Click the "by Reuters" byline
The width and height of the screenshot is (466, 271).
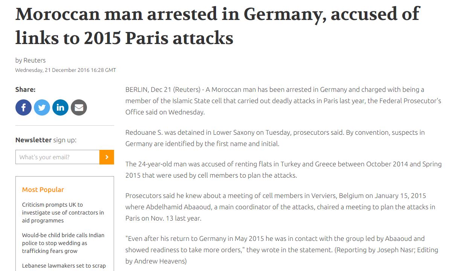point(30,60)
